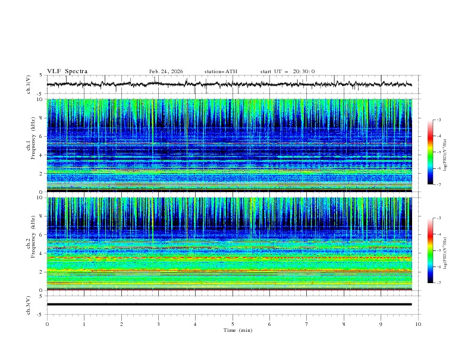Click time axis tick label '0'
This screenshot has width=471, height=364.
47,324
